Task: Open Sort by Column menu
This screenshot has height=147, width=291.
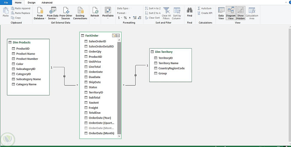Action: coord(177,13)
